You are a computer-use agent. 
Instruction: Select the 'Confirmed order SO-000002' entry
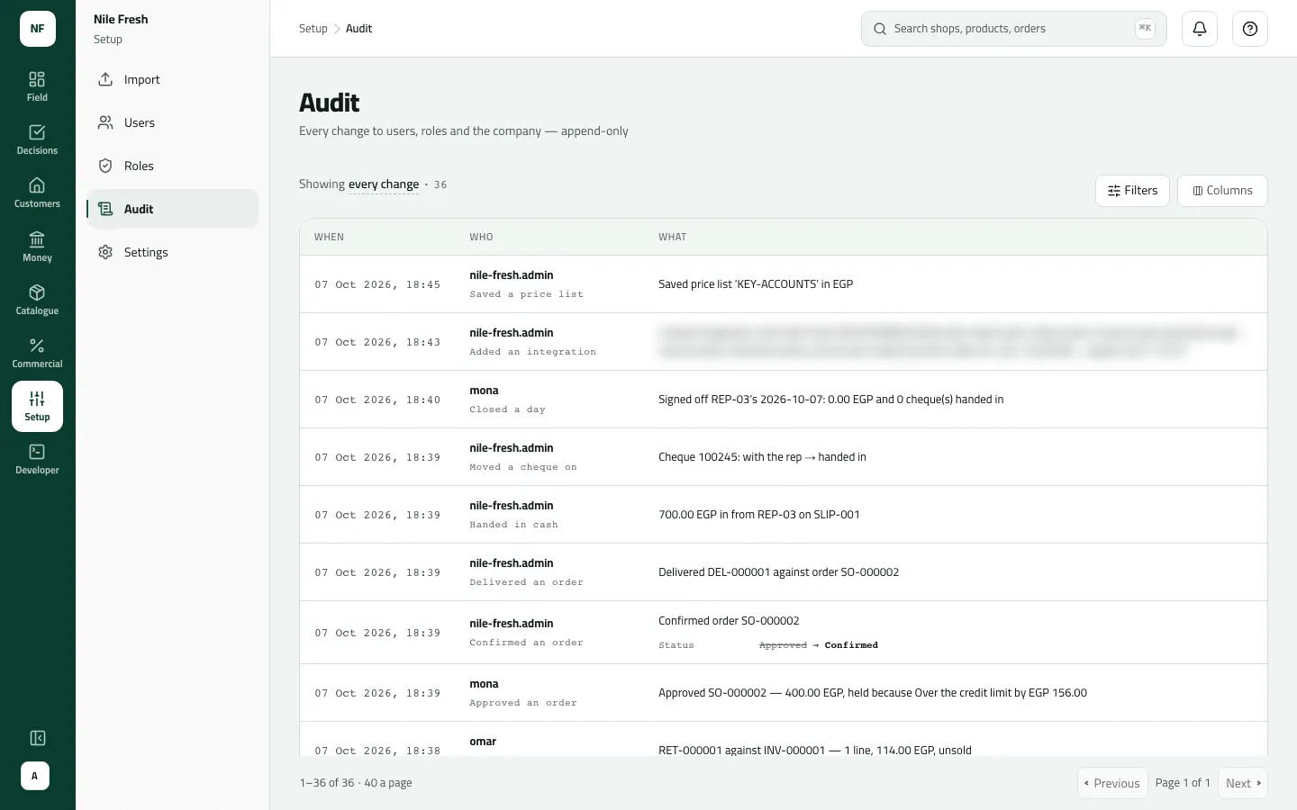pyautogui.click(x=784, y=633)
